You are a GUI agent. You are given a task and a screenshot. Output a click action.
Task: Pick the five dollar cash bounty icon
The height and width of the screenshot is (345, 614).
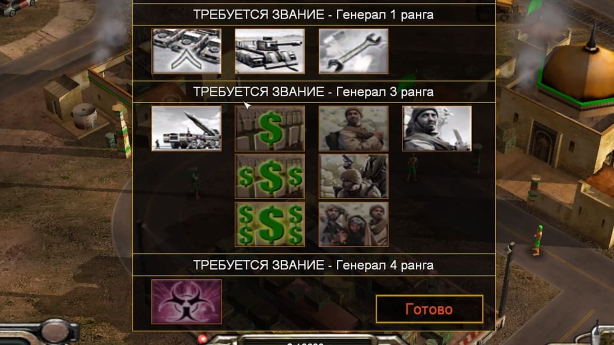point(270,224)
